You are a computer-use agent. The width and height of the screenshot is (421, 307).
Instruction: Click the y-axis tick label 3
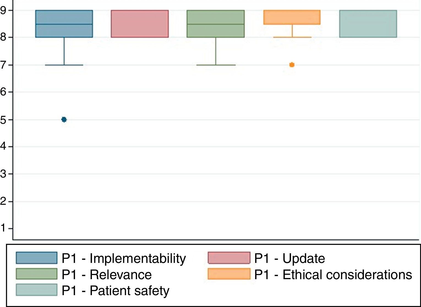point(3,174)
